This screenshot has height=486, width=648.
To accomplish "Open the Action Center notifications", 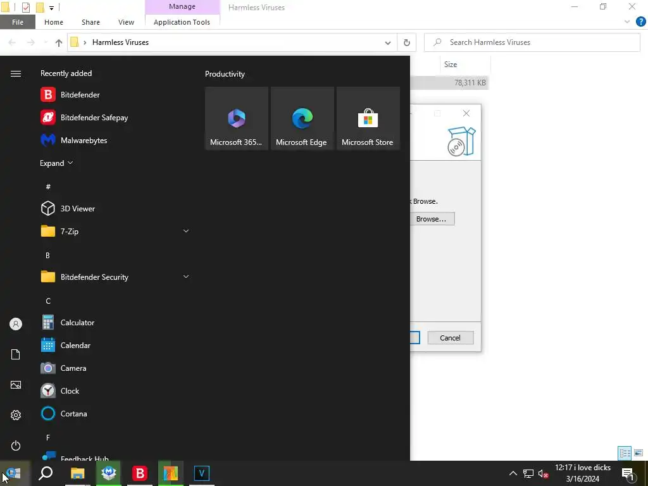I will click(628, 473).
